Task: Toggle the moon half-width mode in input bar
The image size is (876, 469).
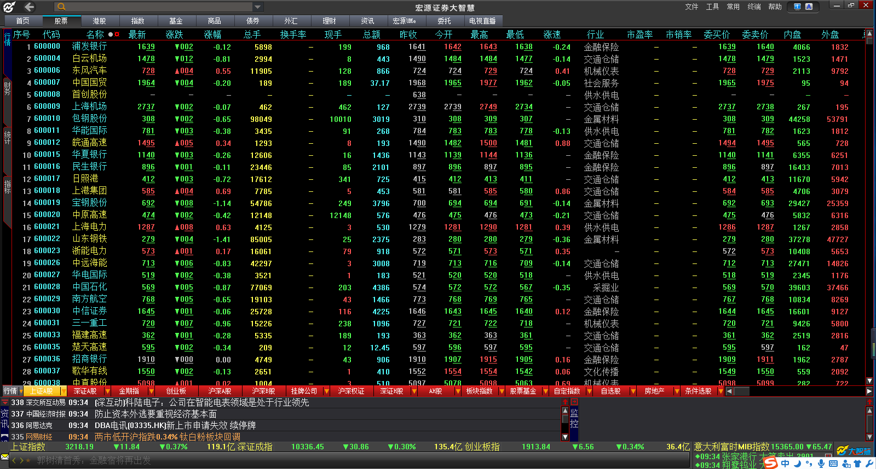Action: click(798, 464)
